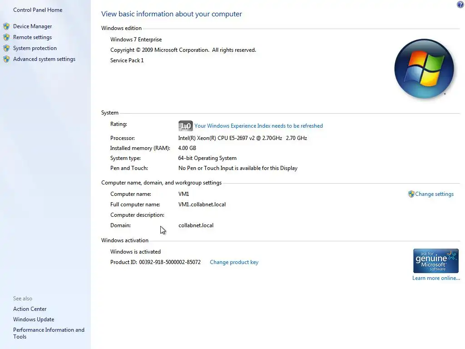This screenshot has height=349, width=465.
Task: Click the Intel Xeon E5-2697 processor value
Action: (242, 138)
